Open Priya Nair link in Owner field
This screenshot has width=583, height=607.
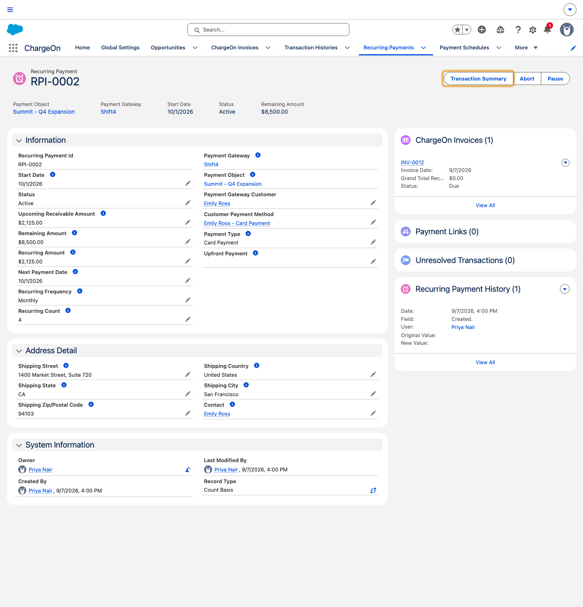40,469
